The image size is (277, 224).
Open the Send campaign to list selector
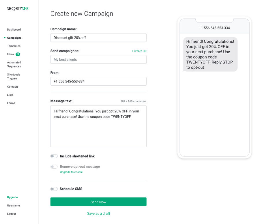[98, 59]
